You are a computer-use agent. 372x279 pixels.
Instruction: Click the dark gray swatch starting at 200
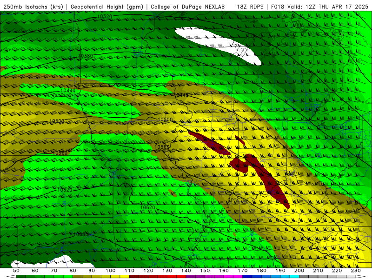tap(304, 277)
